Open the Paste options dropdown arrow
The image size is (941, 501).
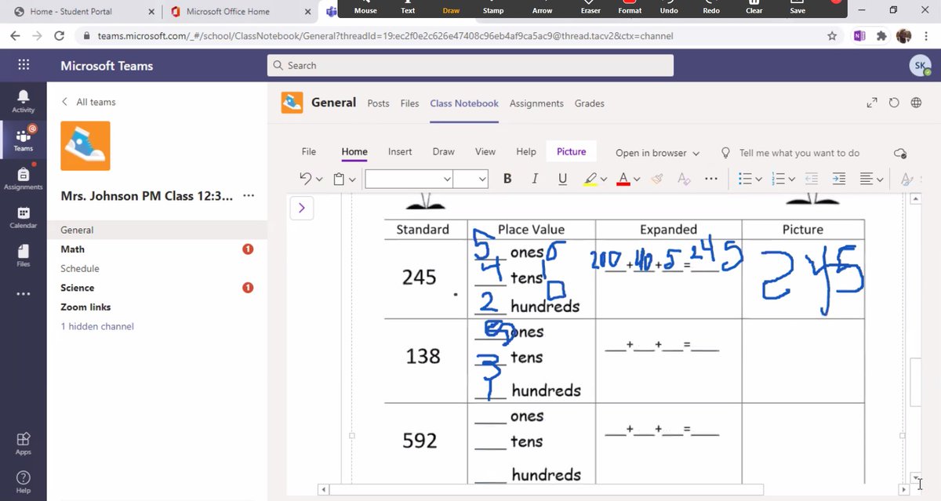(x=352, y=180)
